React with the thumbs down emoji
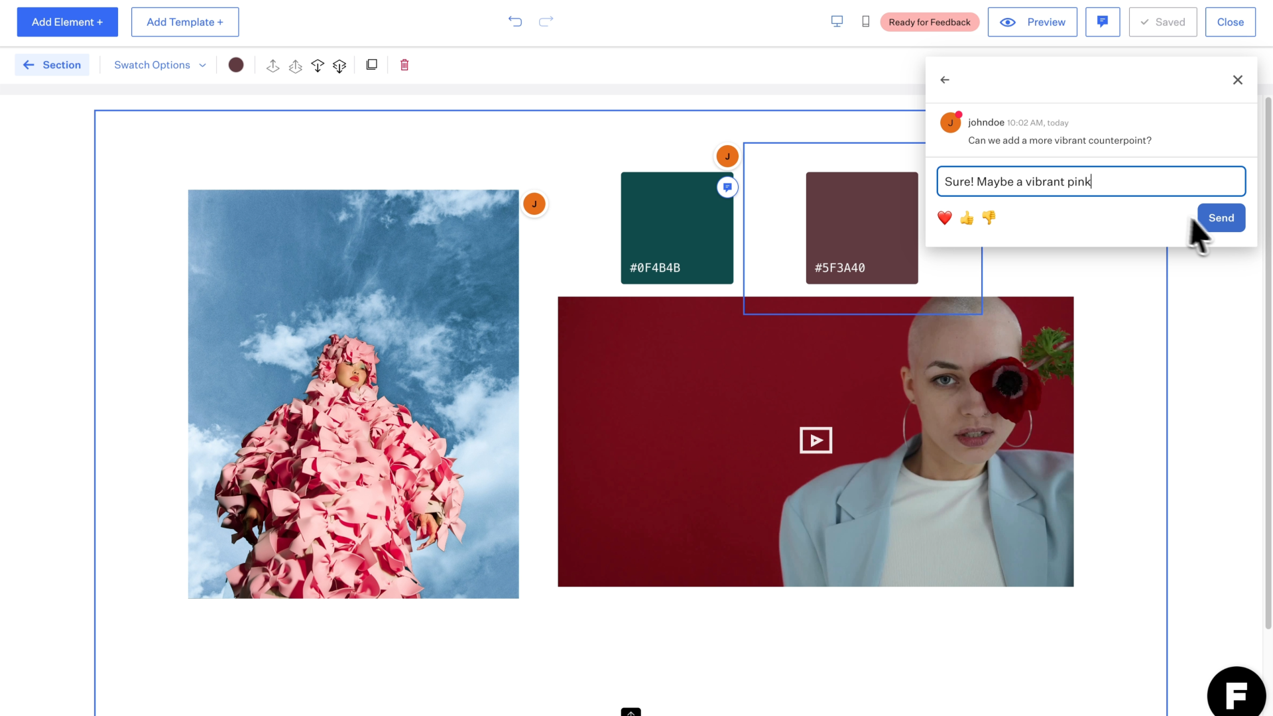The image size is (1273, 716). click(x=989, y=217)
